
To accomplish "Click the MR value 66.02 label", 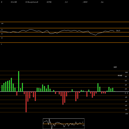I will point(120,76).
